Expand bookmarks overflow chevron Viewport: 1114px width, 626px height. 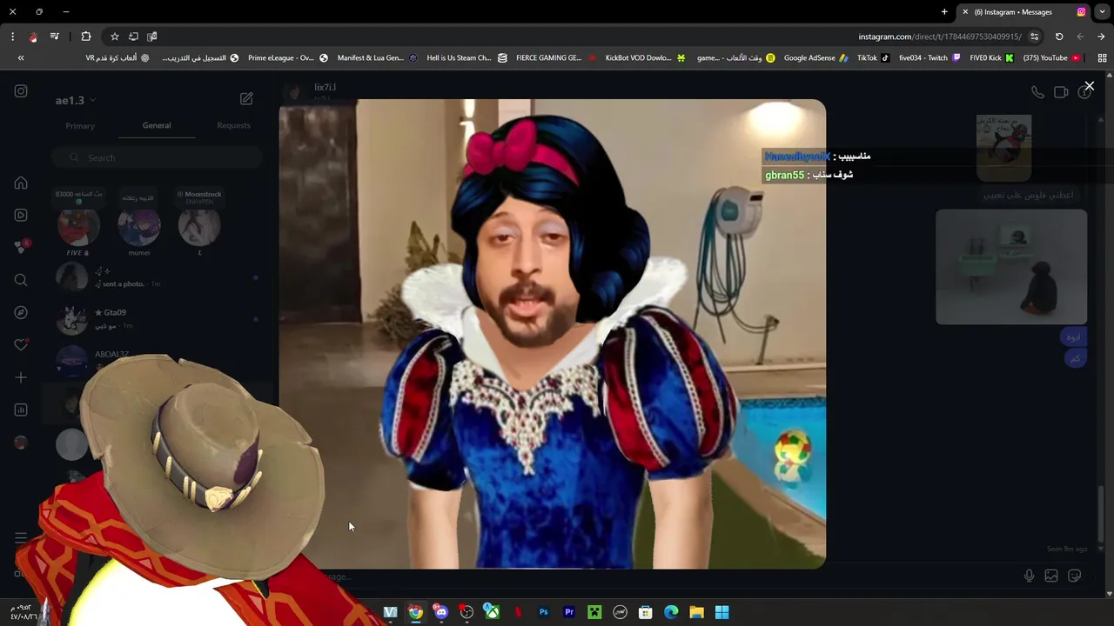21,58
